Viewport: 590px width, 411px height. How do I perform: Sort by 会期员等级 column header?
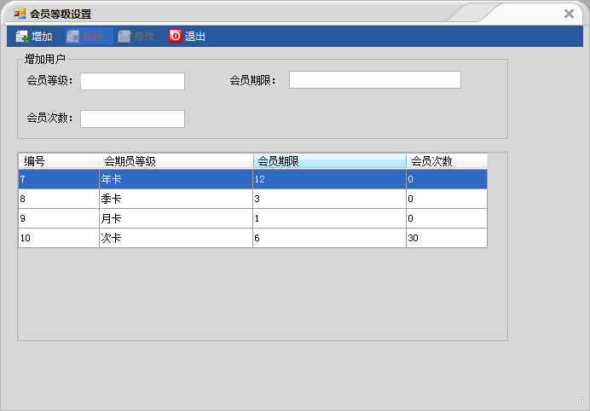coord(176,161)
